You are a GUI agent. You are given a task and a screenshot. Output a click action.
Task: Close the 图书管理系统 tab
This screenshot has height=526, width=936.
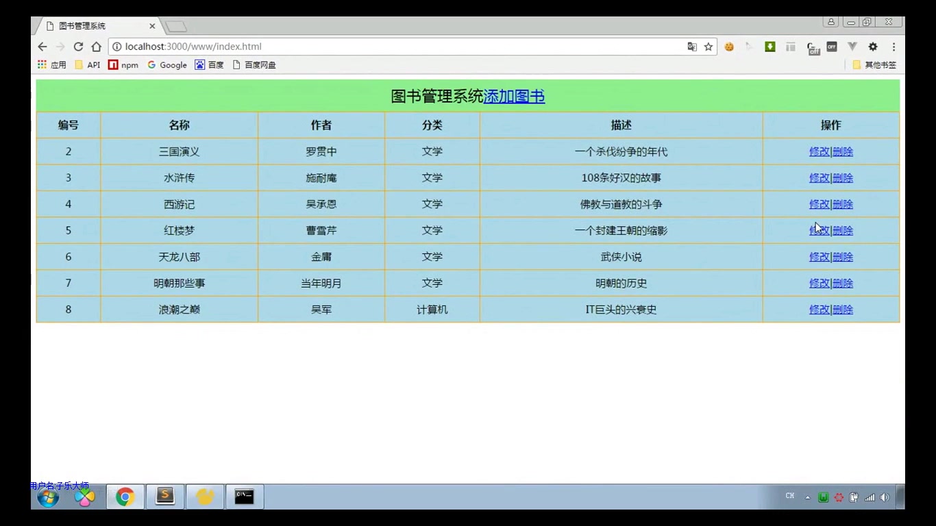coord(152,26)
